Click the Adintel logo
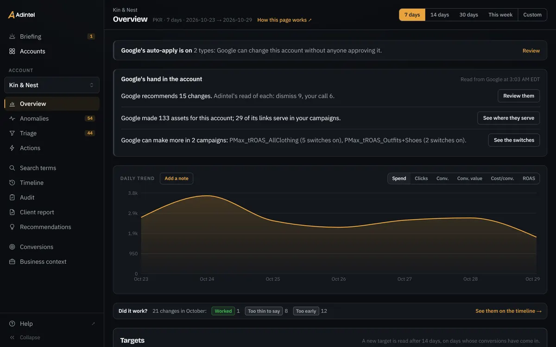The image size is (556, 347). point(21,15)
